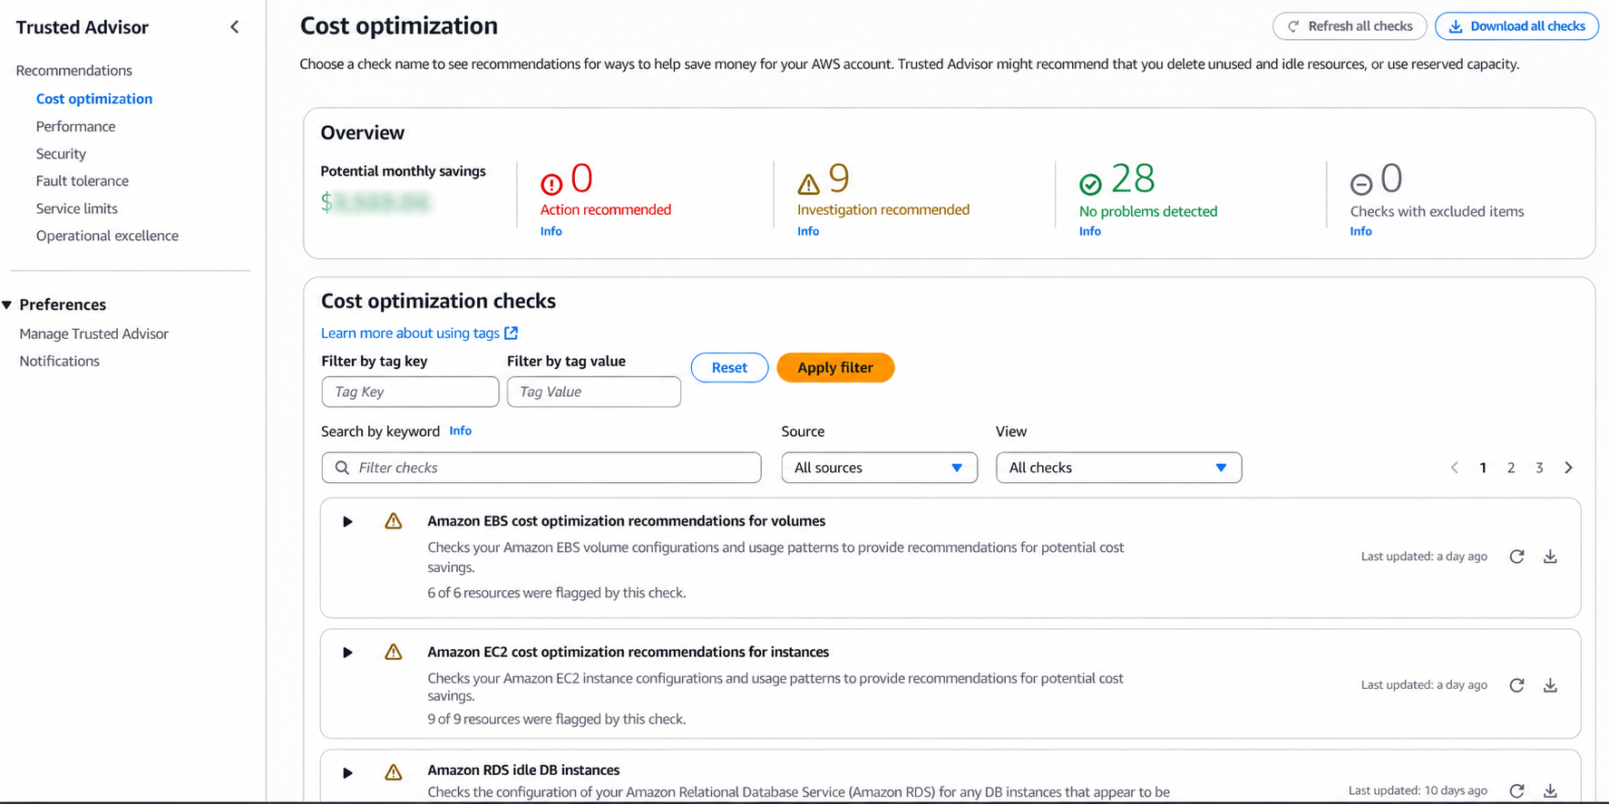Open Manage Trusted Advisor preferences

point(94,334)
